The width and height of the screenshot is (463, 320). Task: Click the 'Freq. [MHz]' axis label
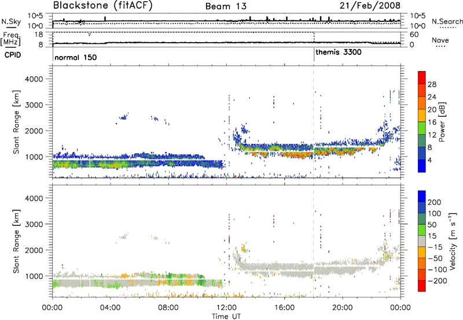point(11,39)
